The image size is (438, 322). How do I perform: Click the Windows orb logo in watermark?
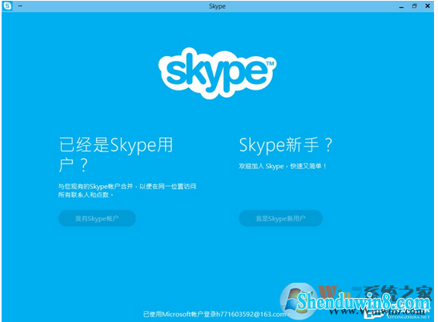(x=298, y=300)
